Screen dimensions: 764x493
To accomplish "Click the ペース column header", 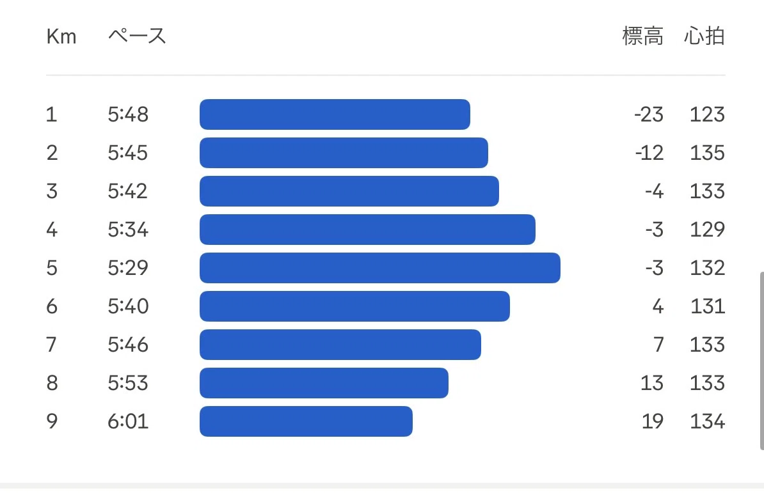I will point(137,36).
